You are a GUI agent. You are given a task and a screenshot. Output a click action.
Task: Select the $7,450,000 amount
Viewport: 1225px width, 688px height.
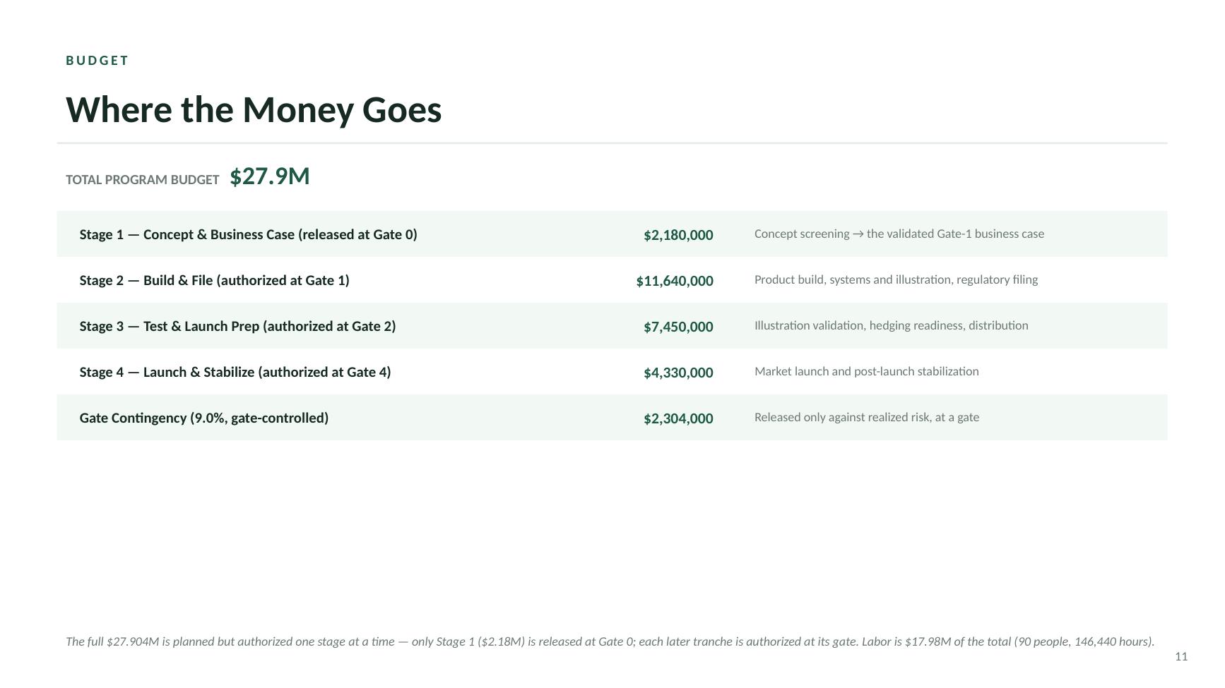[678, 327]
